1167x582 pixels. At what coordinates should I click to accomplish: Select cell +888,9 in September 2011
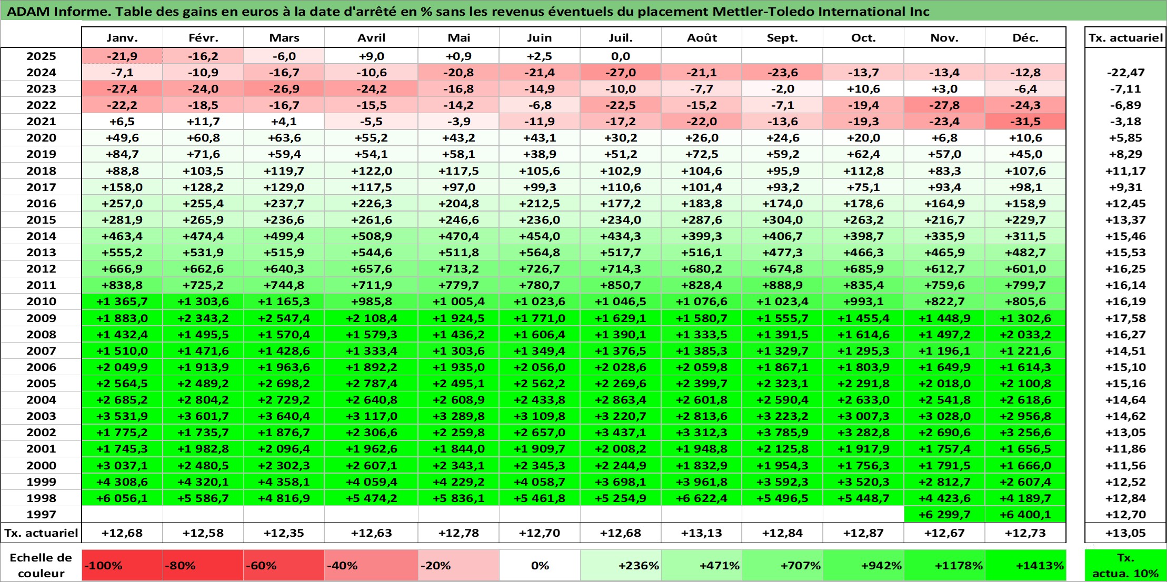pyautogui.click(x=782, y=285)
